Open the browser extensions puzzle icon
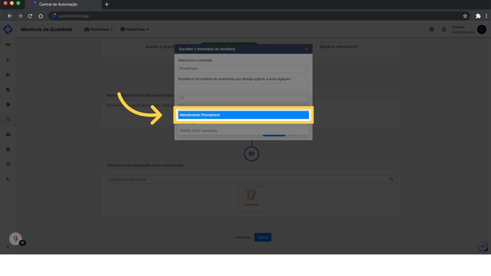Image resolution: width=491 pixels, height=276 pixels. (478, 16)
